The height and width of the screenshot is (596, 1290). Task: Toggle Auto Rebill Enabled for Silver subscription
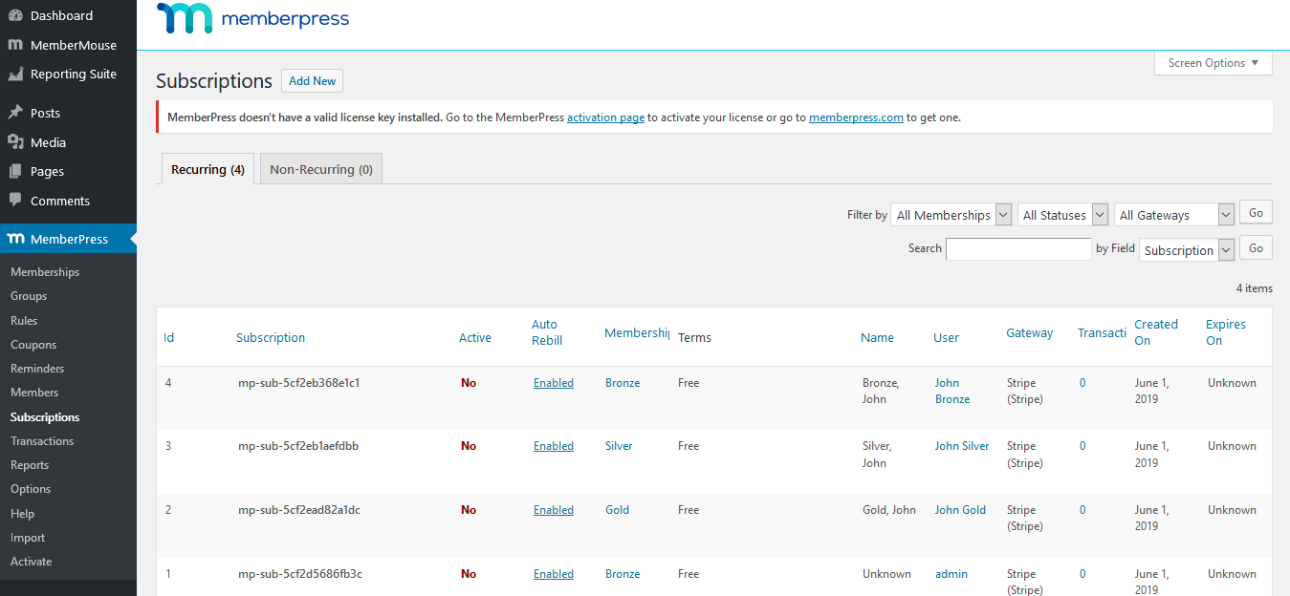click(x=553, y=446)
